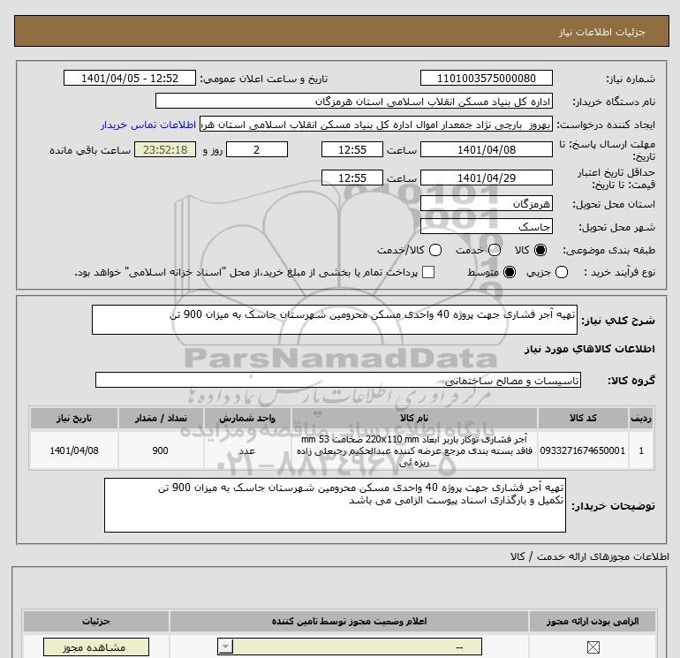
Task: Click the اطلاعات مجوزهای ارائه خدمت / کالا heading
Action: click(590, 556)
